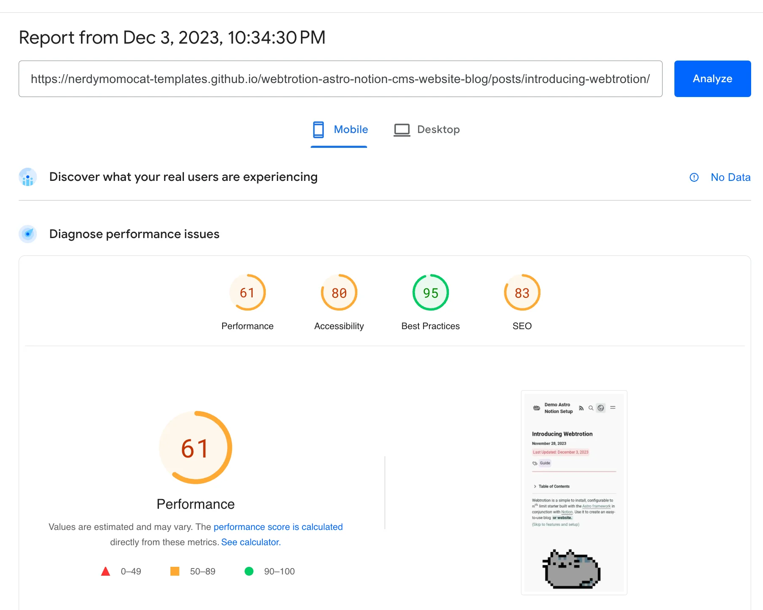Click the real users experience icon
This screenshot has width=763, height=610.
(28, 177)
